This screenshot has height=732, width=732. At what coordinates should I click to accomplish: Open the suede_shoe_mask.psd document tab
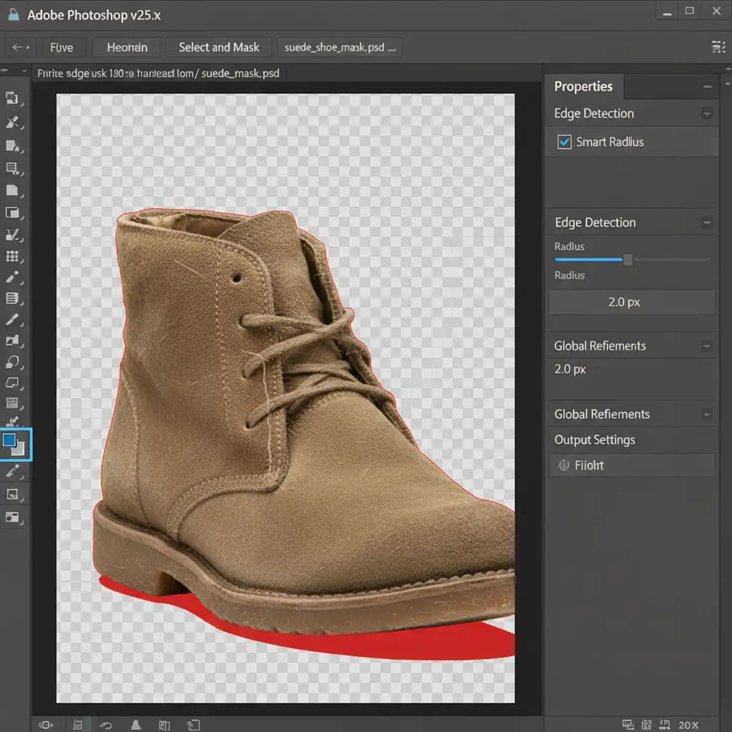(x=339, y=47)
